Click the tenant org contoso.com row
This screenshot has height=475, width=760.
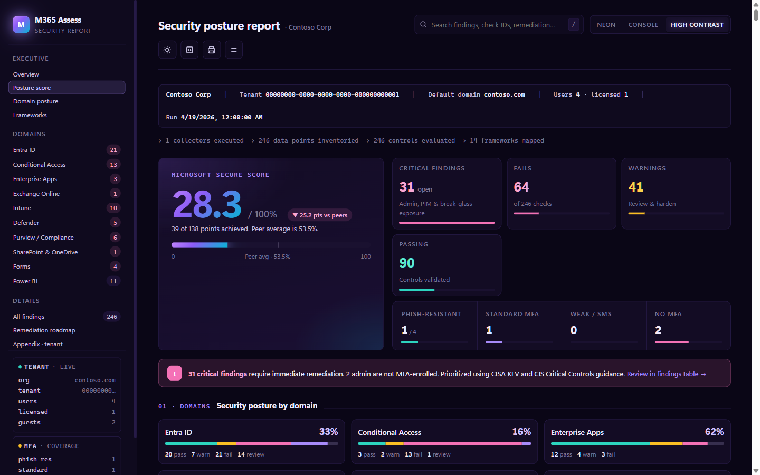[x=67, y=380]
